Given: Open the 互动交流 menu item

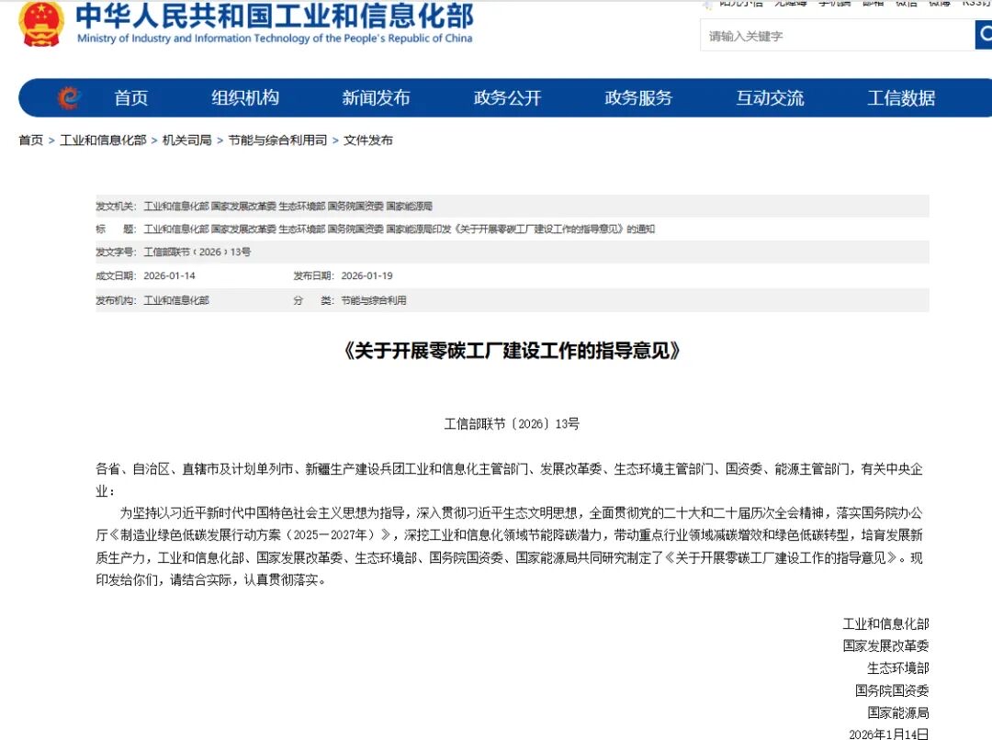Looking at the screenshot, I should pyautogui.click(x=770, y=98).
